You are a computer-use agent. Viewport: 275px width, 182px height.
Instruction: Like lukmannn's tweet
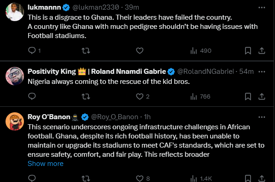click(140, 51)
